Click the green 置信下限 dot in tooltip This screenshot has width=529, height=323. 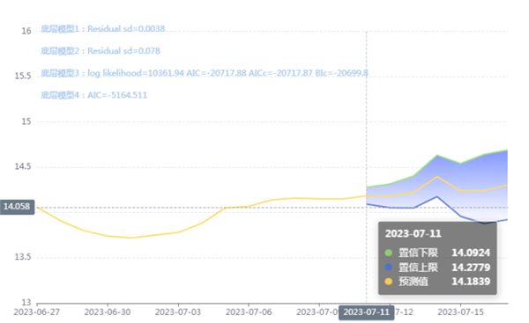(389, 253)
